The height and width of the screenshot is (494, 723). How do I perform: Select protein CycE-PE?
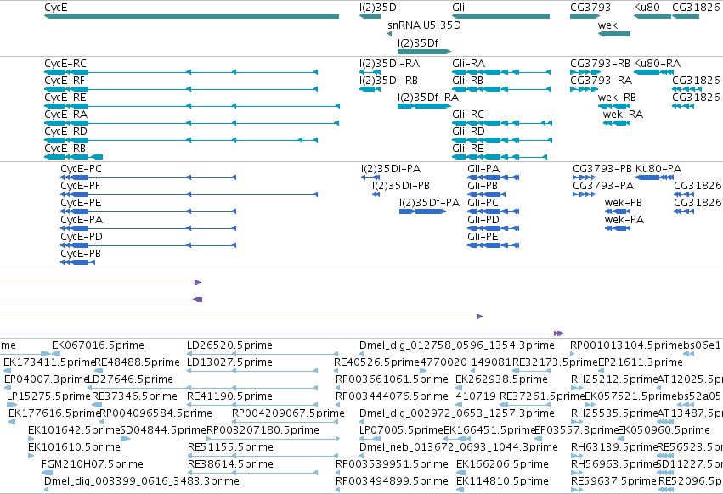click(148, 211)
